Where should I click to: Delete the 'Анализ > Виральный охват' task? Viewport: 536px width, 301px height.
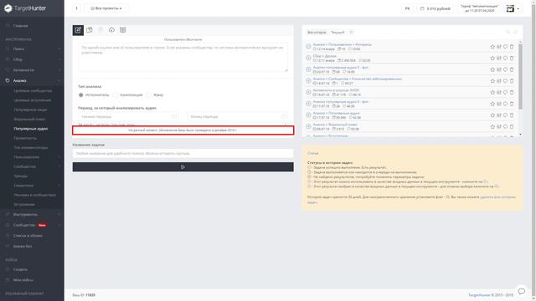coord(512,126)
